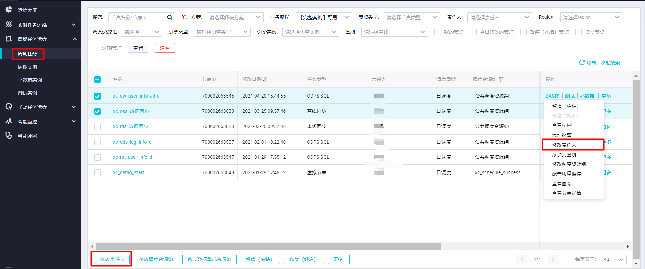Image resolution: width=645 pixels, height=269 pixels.
Task: Choose 暂停（冻结）from the more menu
Action: (x=565, y=106)
